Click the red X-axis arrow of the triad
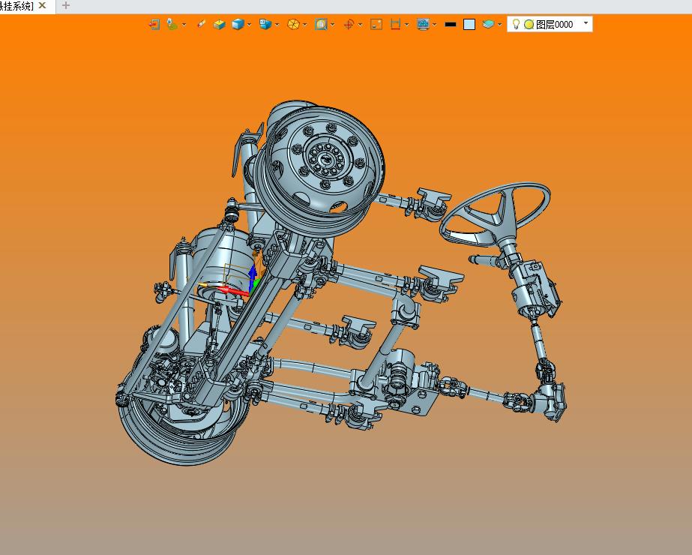Viewport: 692px width, 555px height. (x=234, y=292)
